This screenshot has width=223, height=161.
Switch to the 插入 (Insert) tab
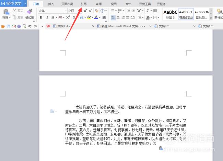[51, 4]
